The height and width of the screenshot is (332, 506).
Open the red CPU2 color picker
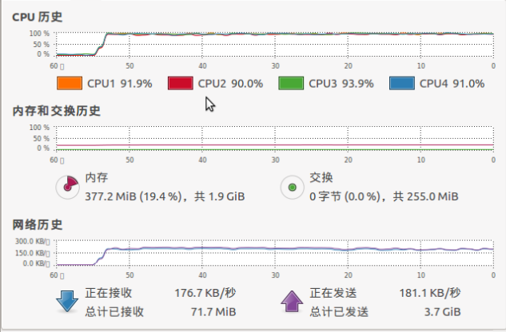click(x=181, y=84)
